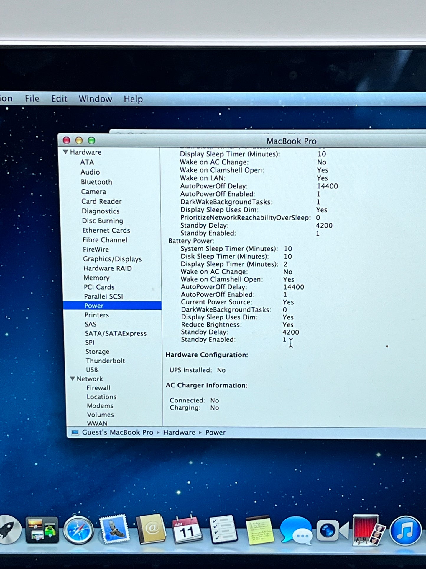
Task: Click the Current Power Source row
Action: (238, 302)
